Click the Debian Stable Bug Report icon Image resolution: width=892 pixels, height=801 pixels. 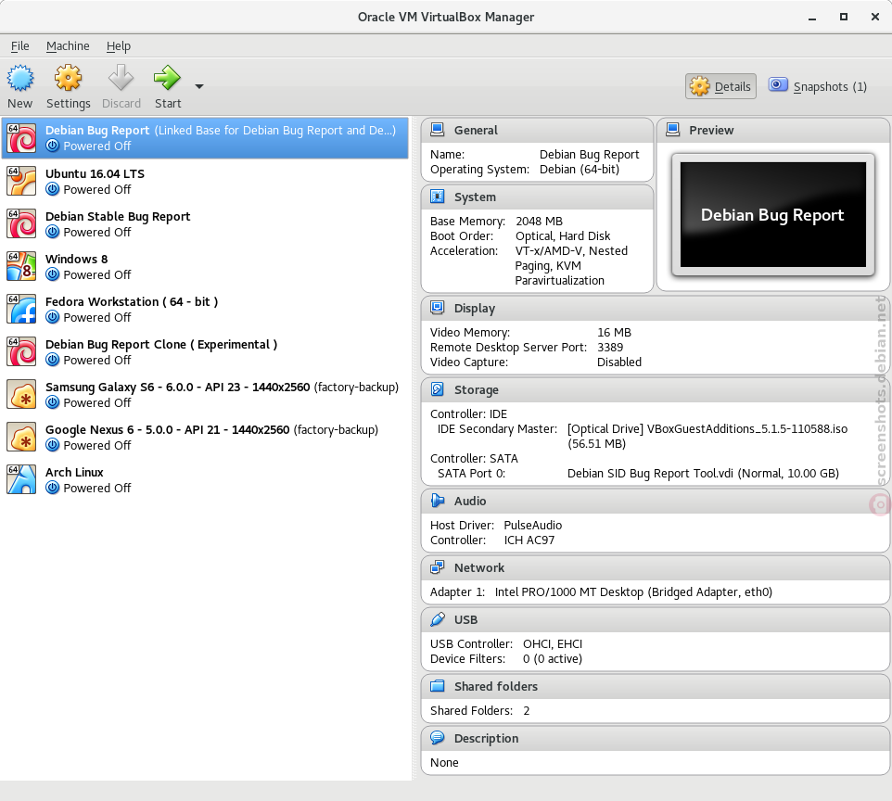[x=21, y=223]
